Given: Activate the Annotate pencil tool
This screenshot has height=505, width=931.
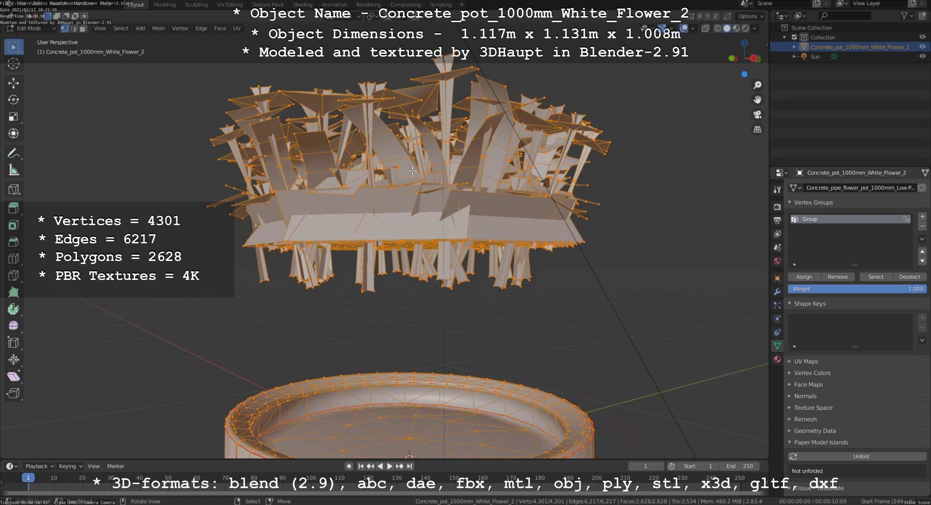Looking at the screenshot, I should [x=14, y=153].
